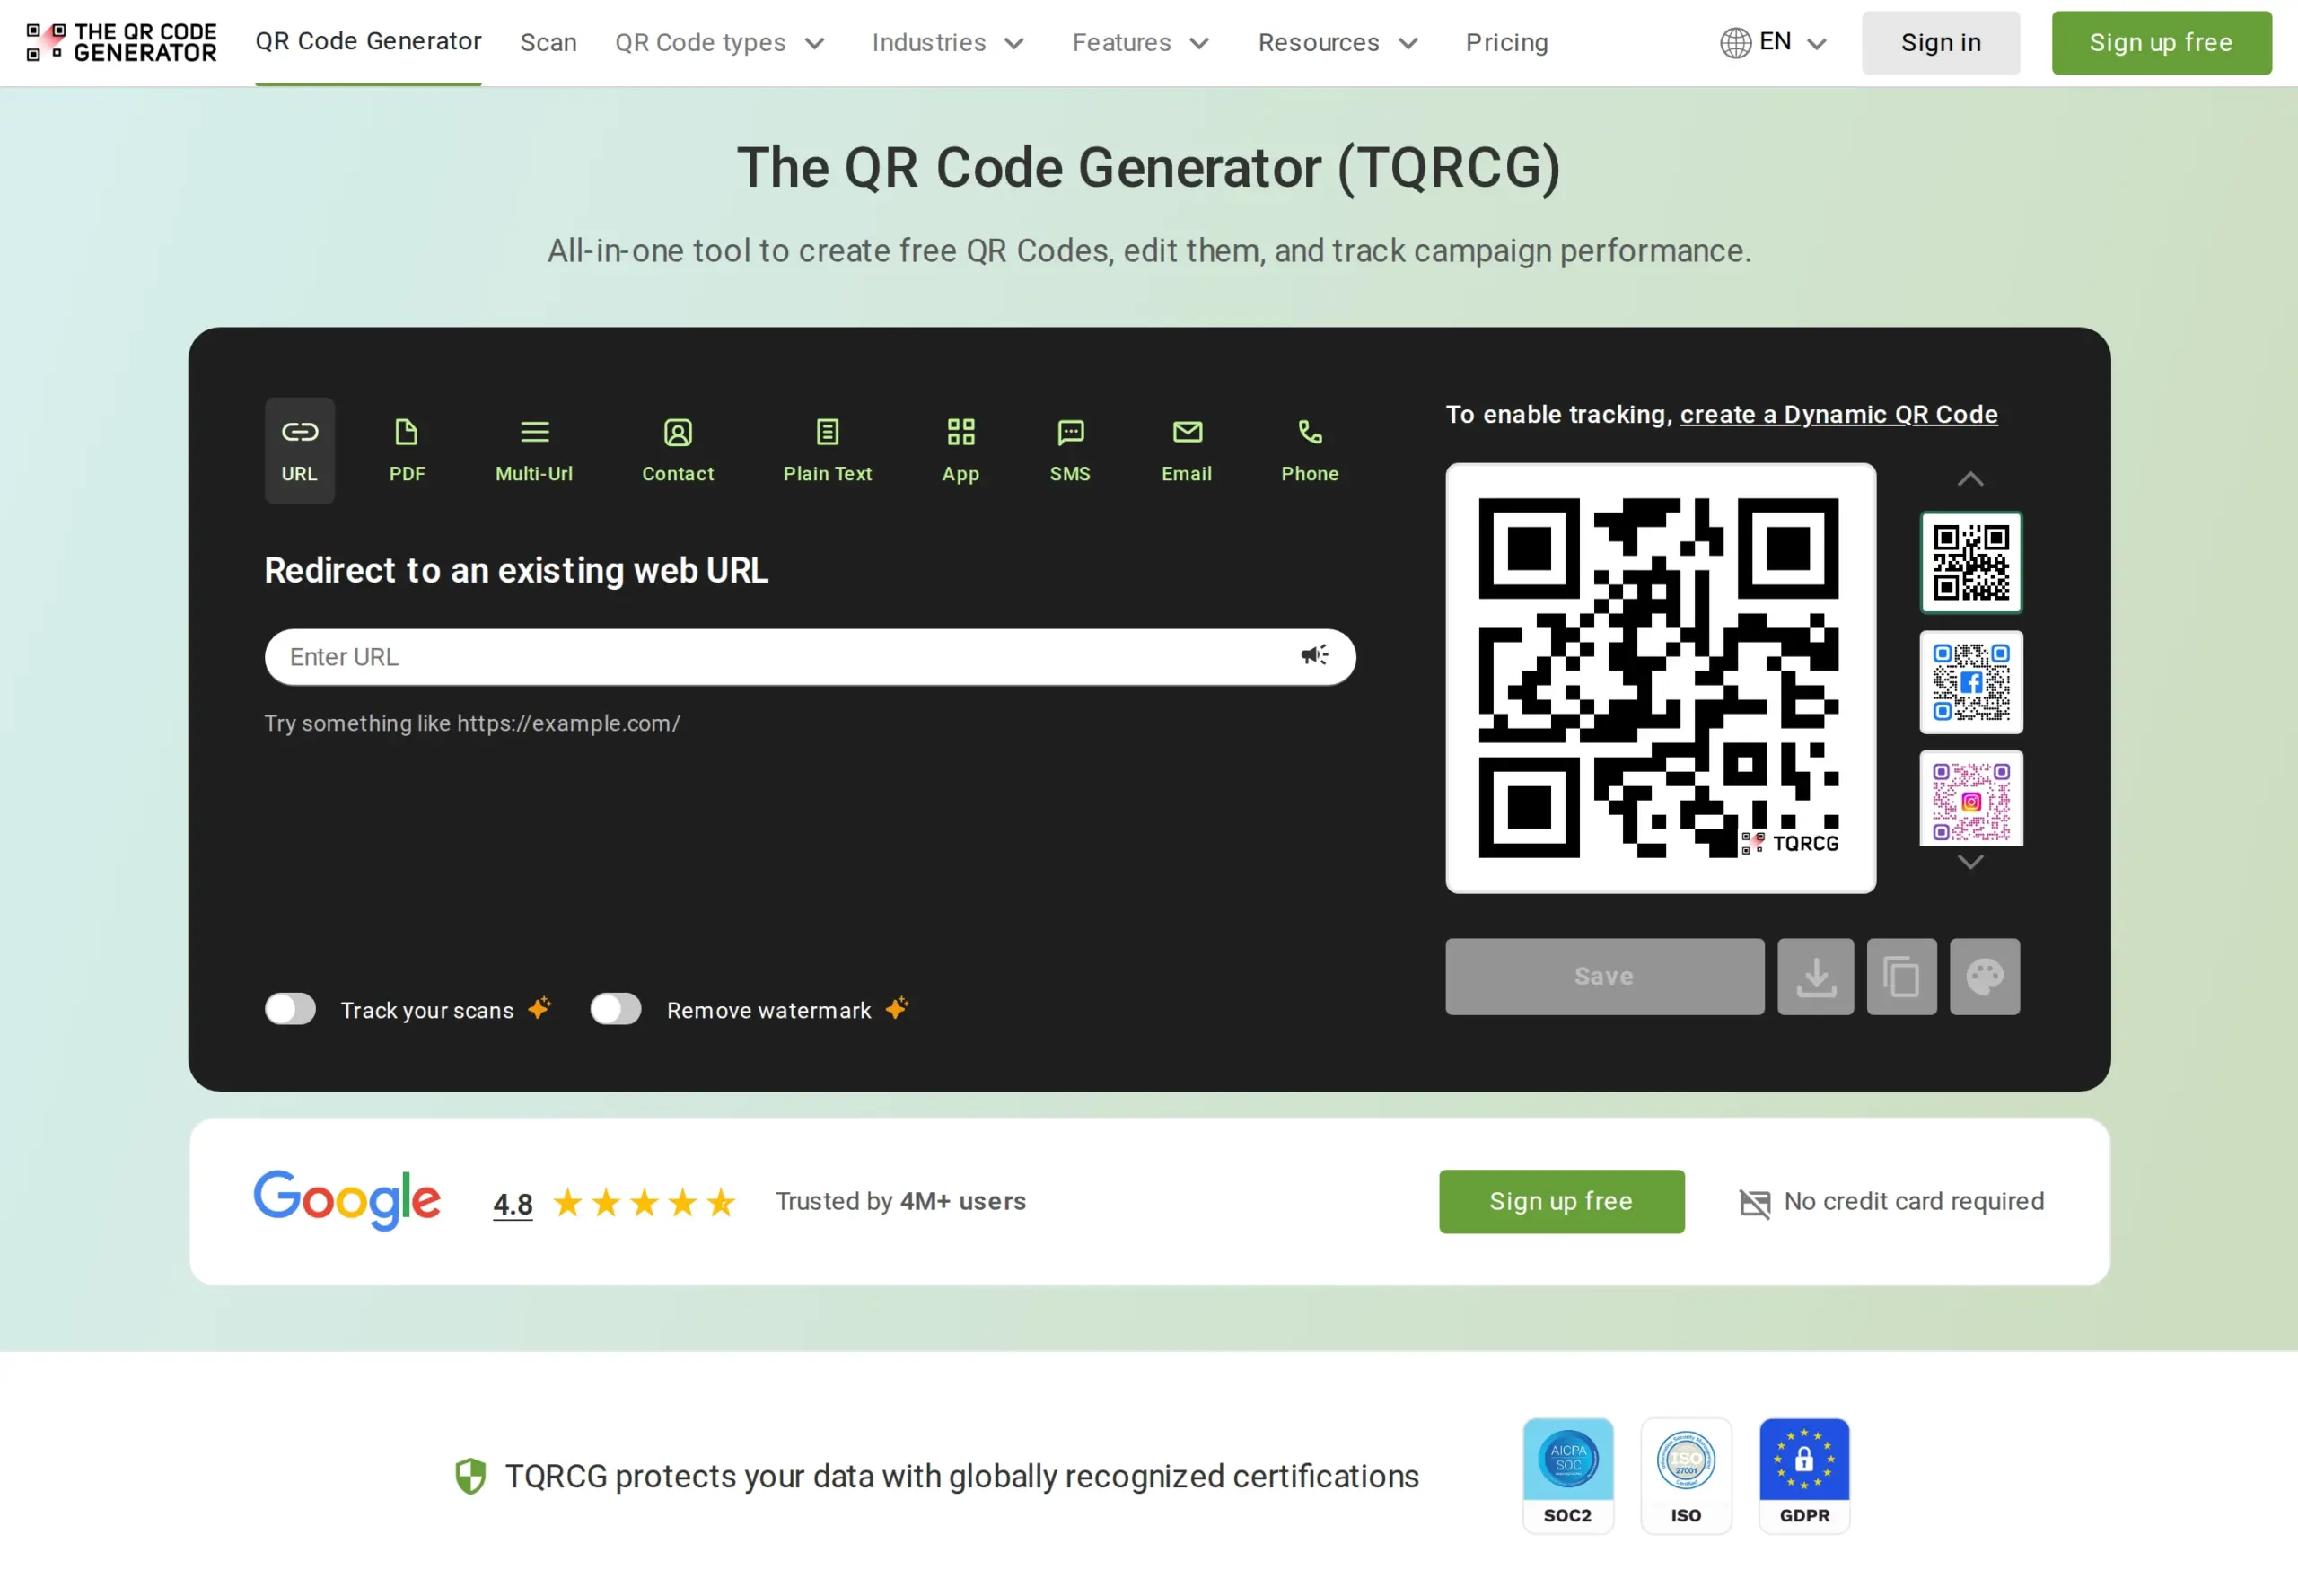This screenshot has width=2298, height=1596.
Task: Click the Google logo
Action: tap(347, 1200)
